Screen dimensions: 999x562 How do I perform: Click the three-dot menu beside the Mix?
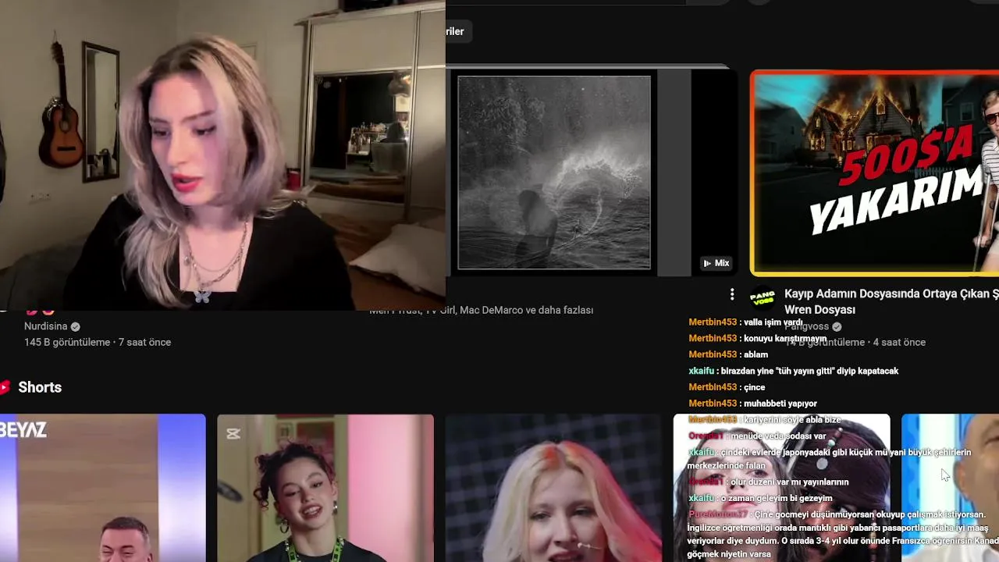[x=731, y=294]
